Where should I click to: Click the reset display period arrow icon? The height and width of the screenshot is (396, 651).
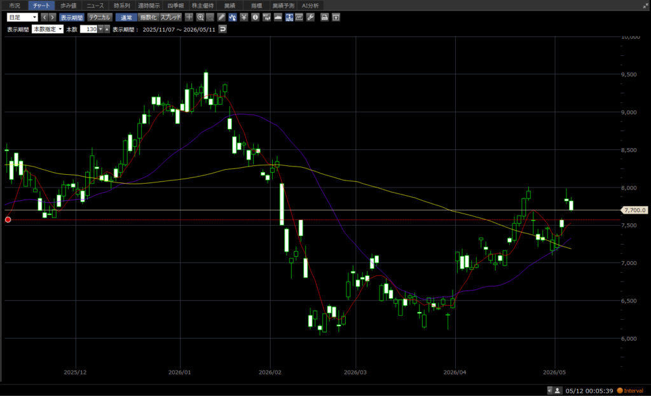tap(223, 29)
